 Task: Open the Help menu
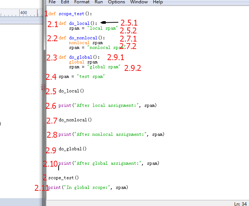(x=158, y=2)
